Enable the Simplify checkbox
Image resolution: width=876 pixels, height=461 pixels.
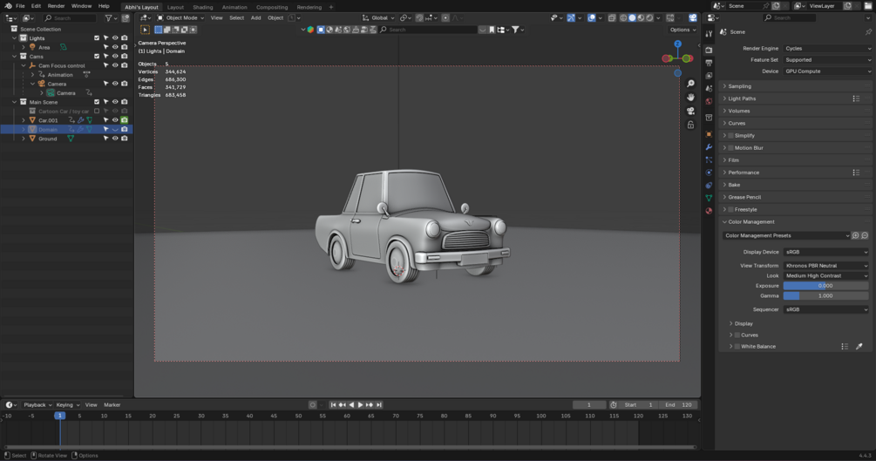coord(730,136)
